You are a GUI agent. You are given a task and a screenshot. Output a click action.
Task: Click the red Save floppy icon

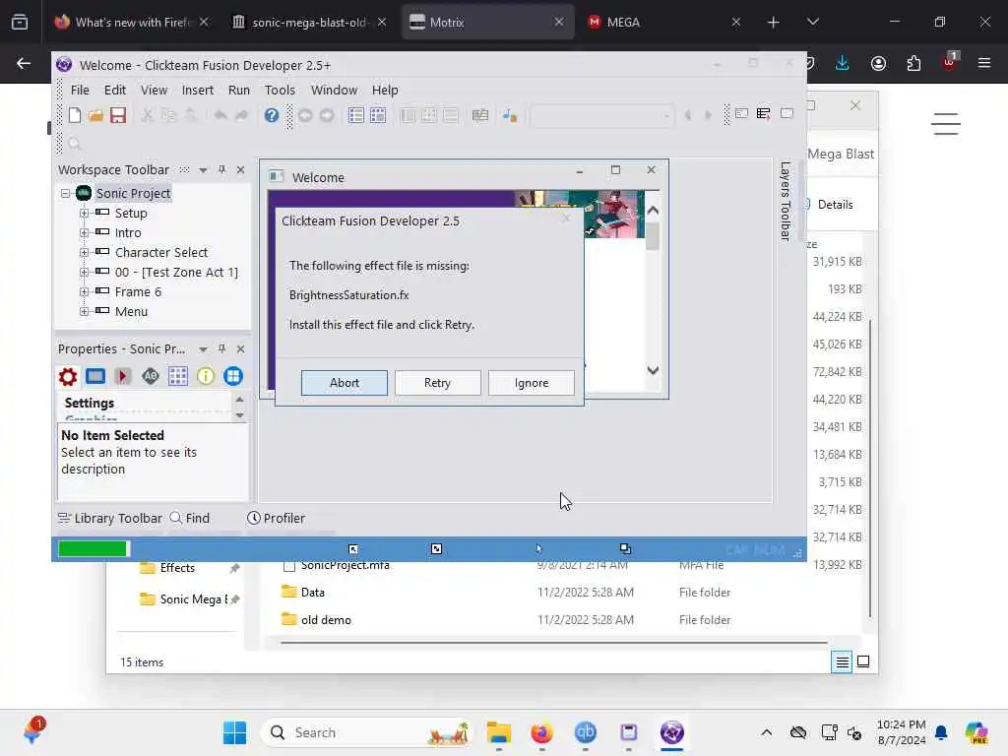click(118, 115)
